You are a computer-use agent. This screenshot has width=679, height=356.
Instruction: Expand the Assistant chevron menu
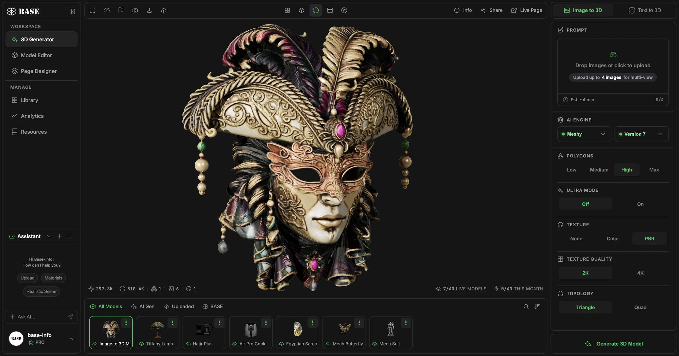click(49, 236)
